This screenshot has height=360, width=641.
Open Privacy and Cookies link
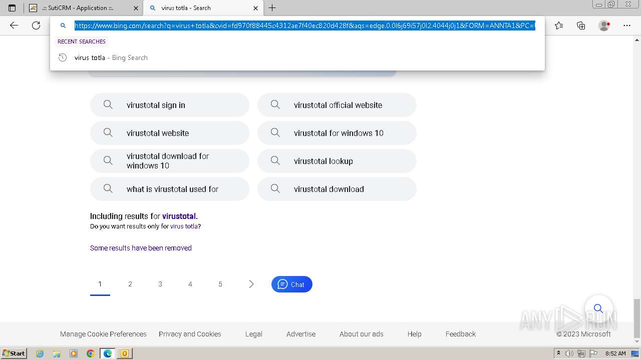coord(190,334)
